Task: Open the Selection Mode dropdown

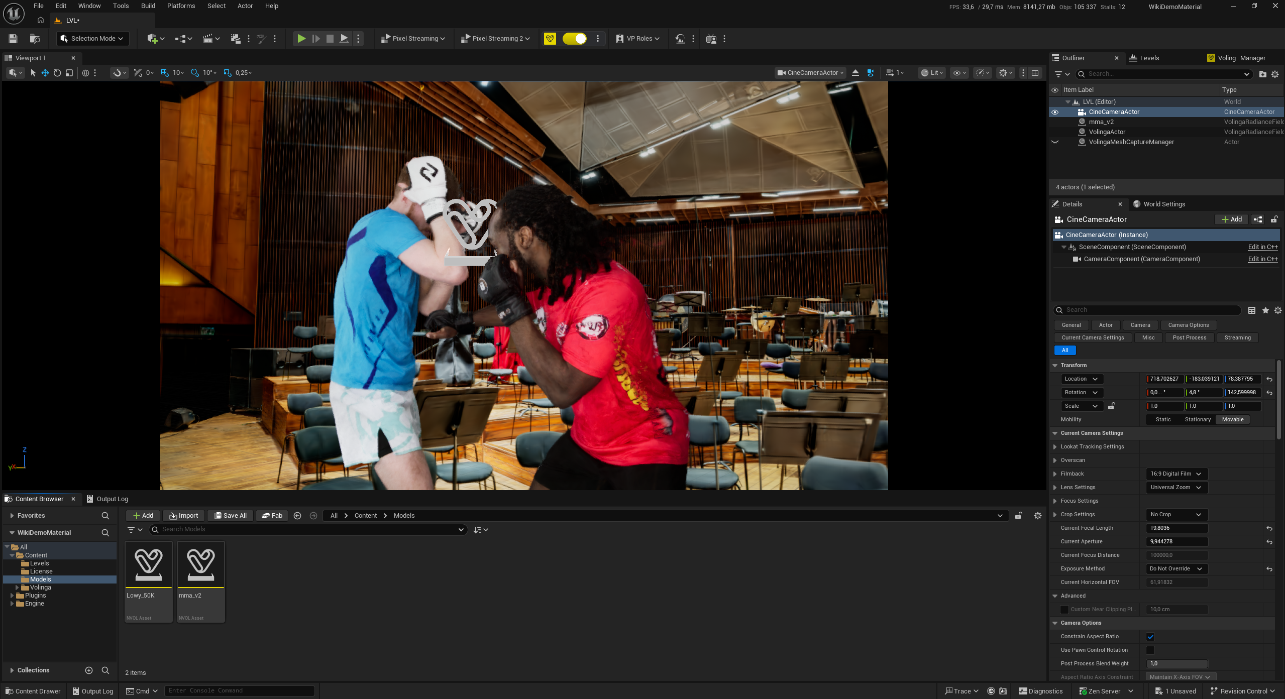Action: (x=92, y=39)
